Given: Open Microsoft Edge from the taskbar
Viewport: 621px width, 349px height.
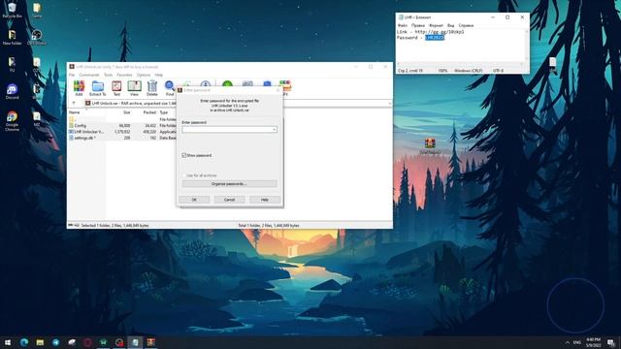Looking at the screenshot, I should pos(23,342).
